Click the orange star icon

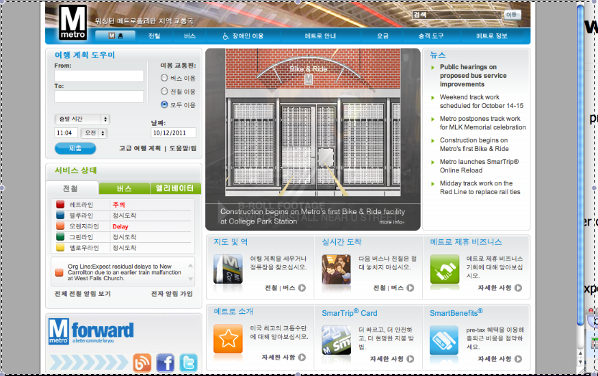pos(228,339)
